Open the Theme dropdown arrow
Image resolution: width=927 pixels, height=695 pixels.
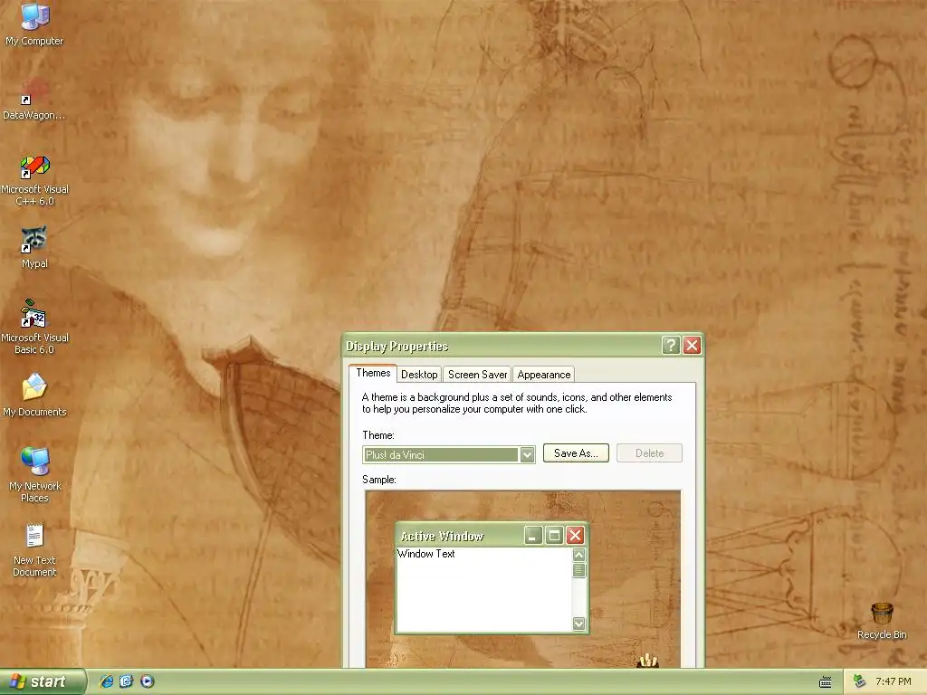(x=527, y=454)
